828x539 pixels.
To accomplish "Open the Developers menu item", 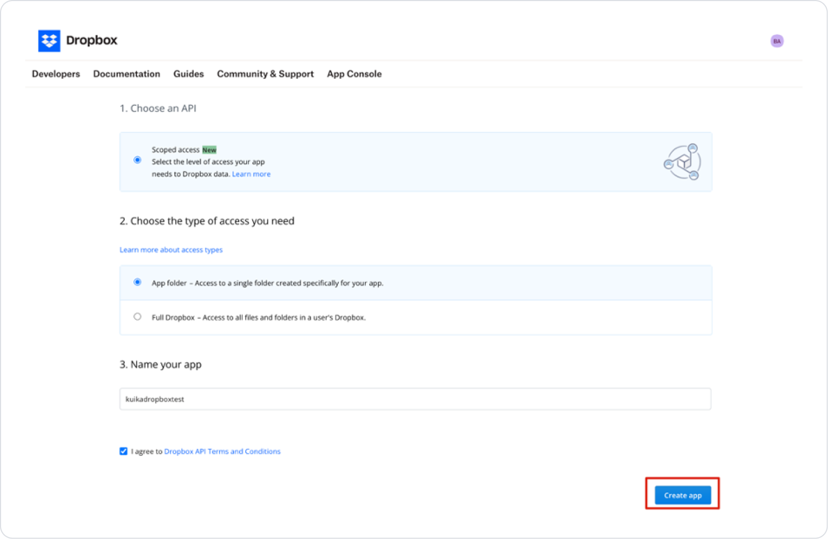I will pos(56,74).
